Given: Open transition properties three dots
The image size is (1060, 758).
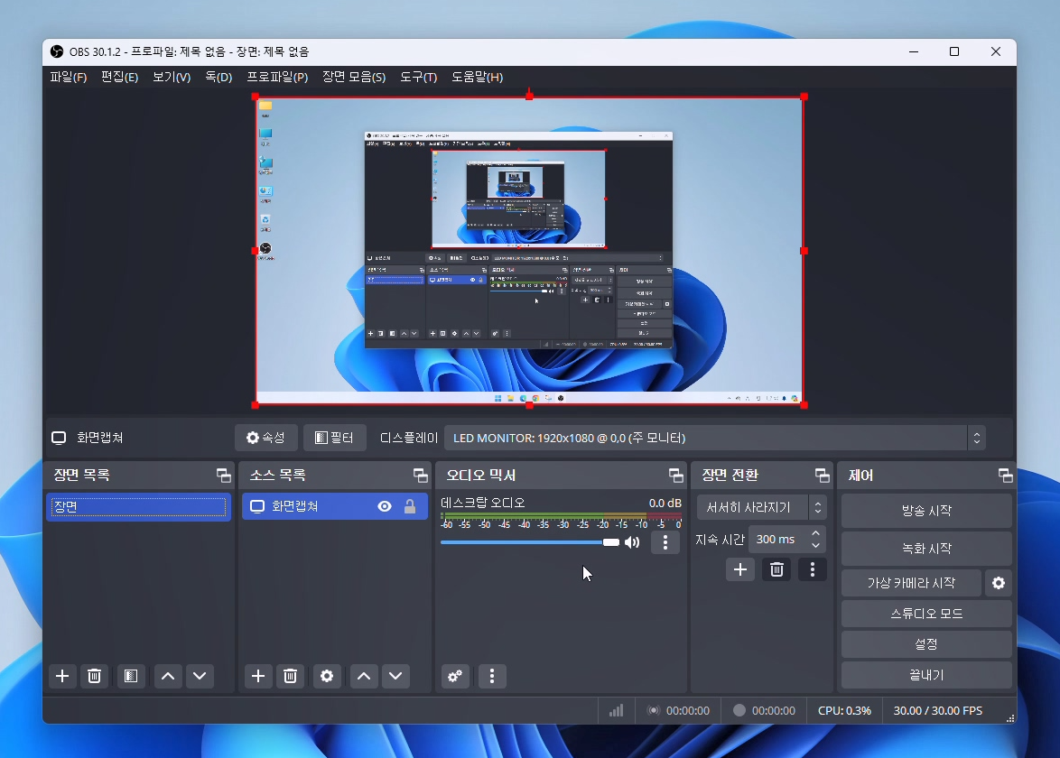Looking at the screenshot, I should pyautogui.click(x=813, y=569).
